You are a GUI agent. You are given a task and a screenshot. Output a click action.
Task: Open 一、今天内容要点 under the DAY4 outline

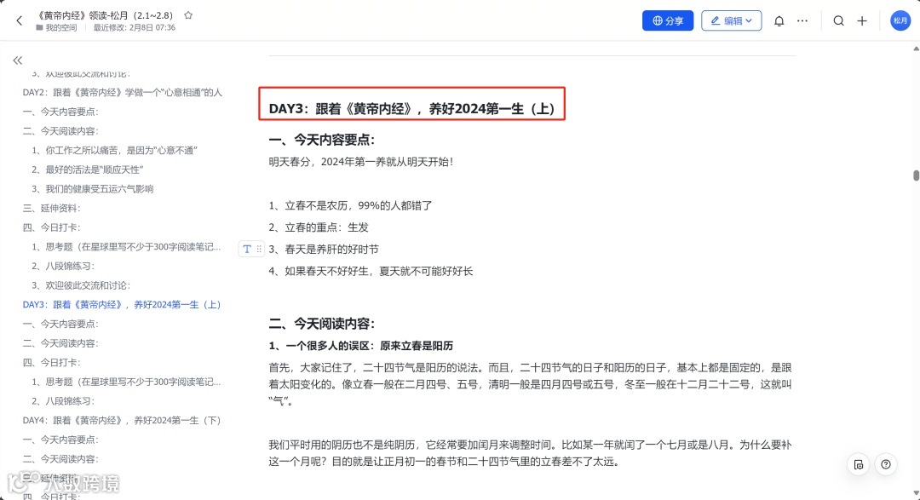60,440
